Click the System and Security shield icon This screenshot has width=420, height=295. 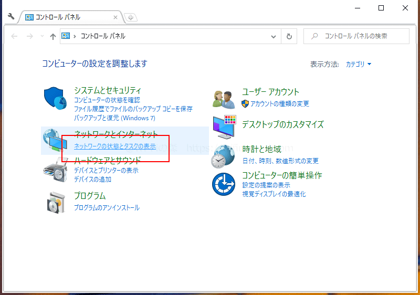[x=55, y=98]
